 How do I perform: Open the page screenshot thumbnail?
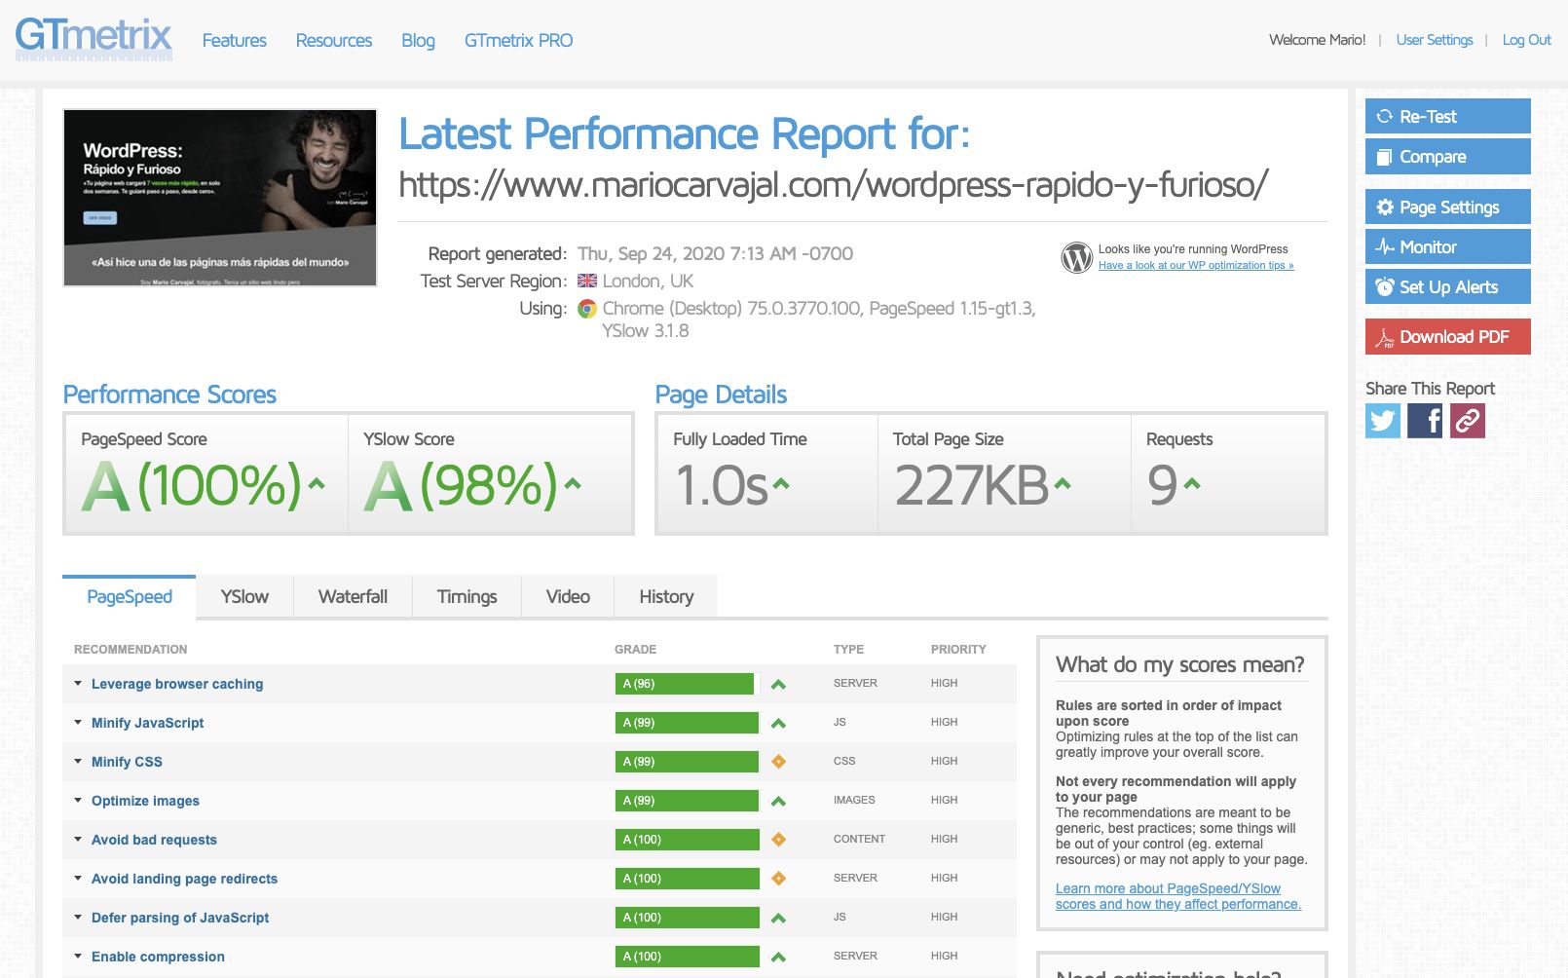(220, 198)
